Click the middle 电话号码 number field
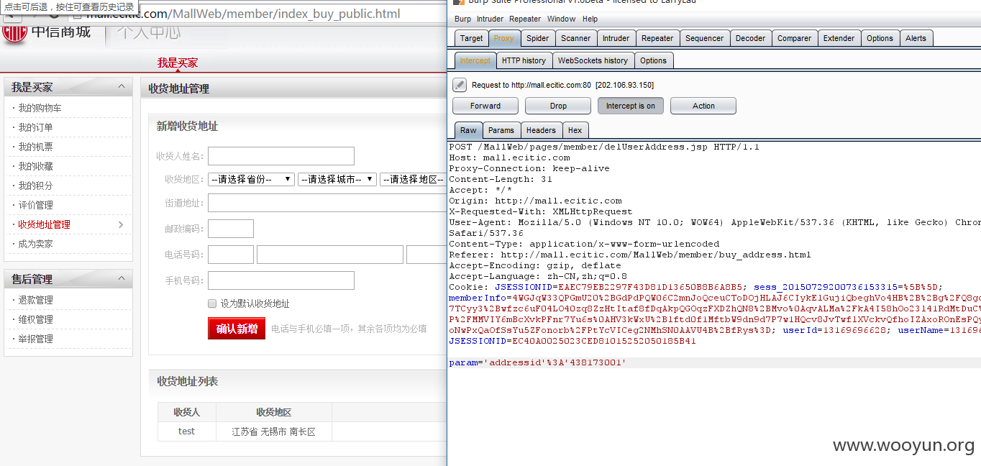Viewport: 981px width, 466px height. [330, 255]
